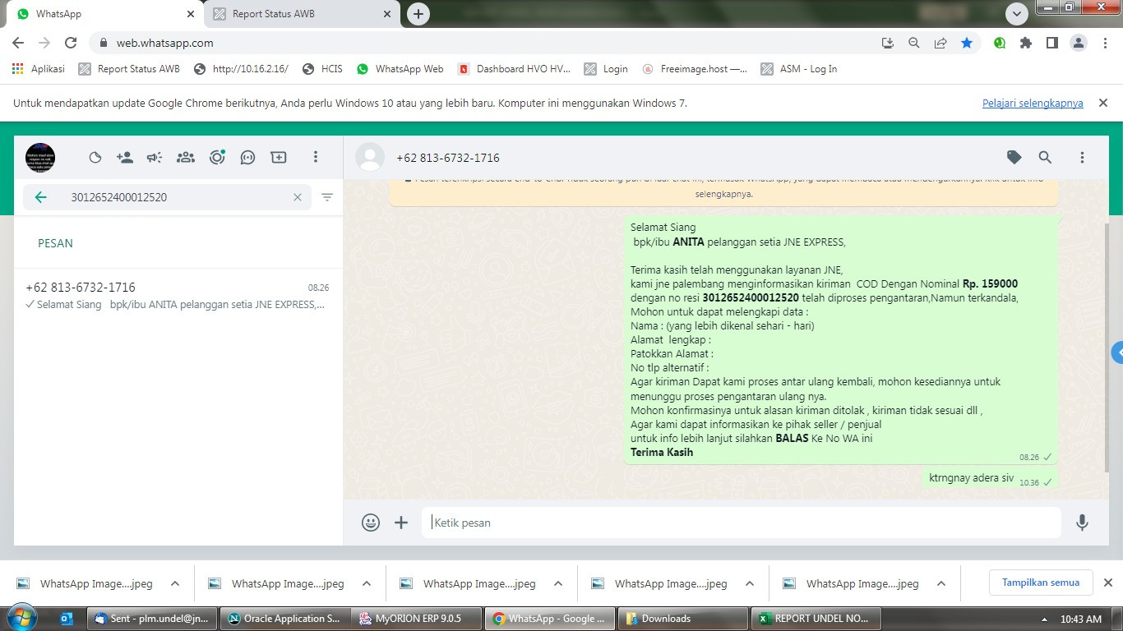
Task: Click the green WhatsApp extension icon
Action: 1000,43
